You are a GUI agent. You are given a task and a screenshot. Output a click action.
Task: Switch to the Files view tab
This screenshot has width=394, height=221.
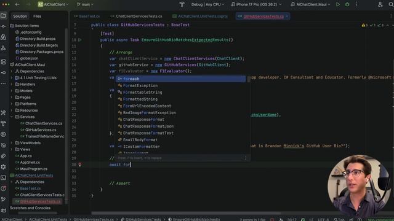coord(37,17)
